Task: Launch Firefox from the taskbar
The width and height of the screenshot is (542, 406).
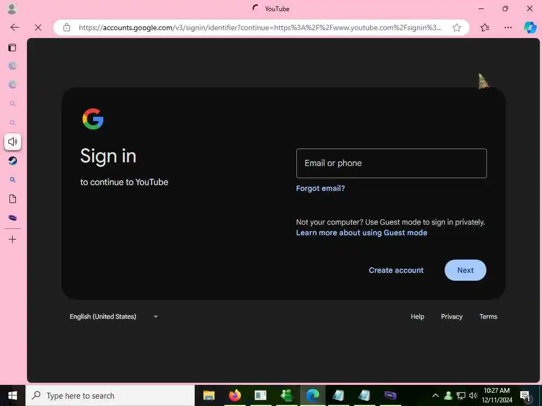Action: tap(234, 395)
